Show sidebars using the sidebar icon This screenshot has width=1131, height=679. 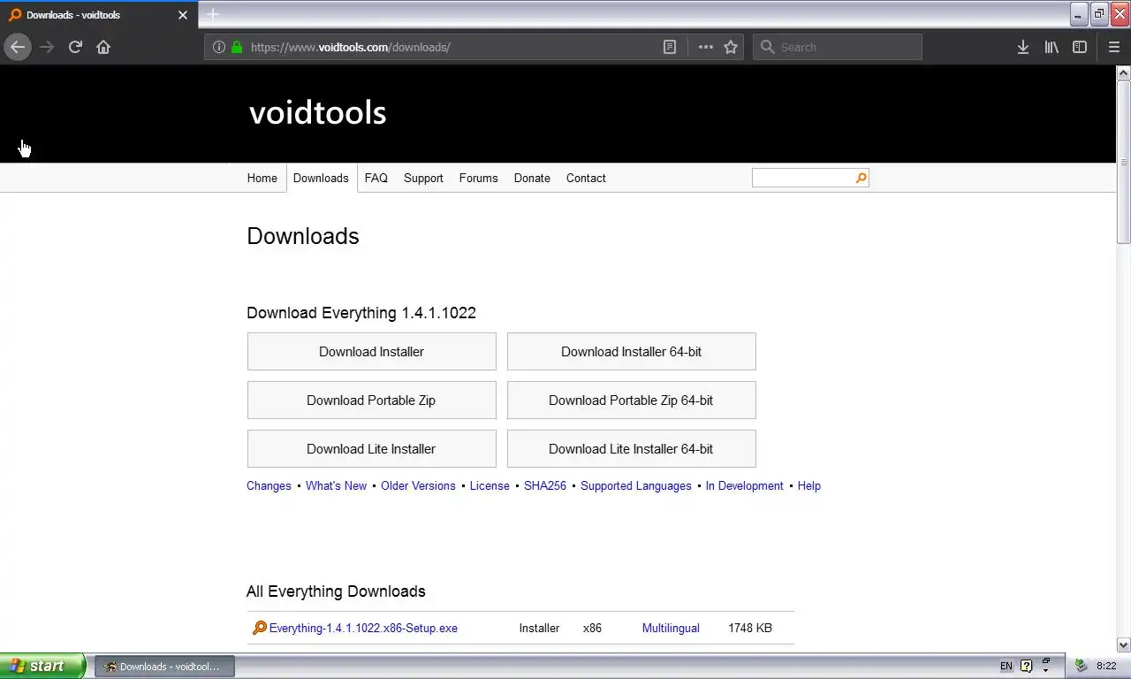[x=1080, y=47]
